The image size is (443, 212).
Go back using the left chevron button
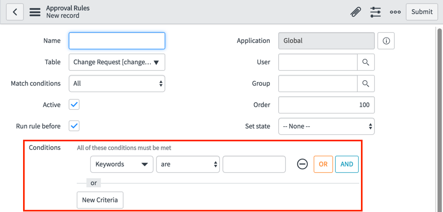click(x=14, y=12)
